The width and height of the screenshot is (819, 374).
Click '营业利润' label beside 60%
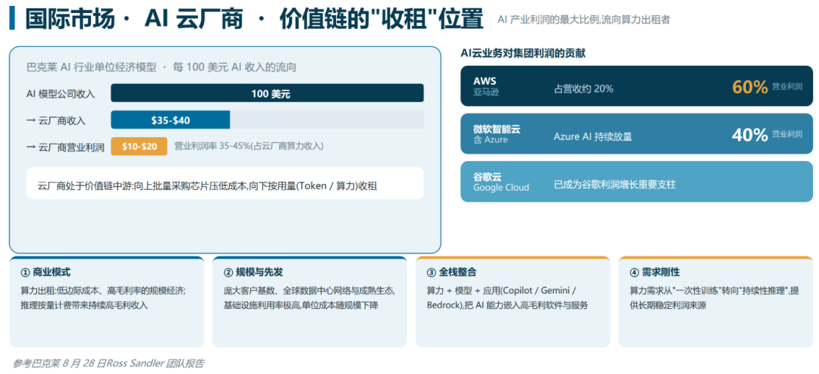(x=787, y=87)
